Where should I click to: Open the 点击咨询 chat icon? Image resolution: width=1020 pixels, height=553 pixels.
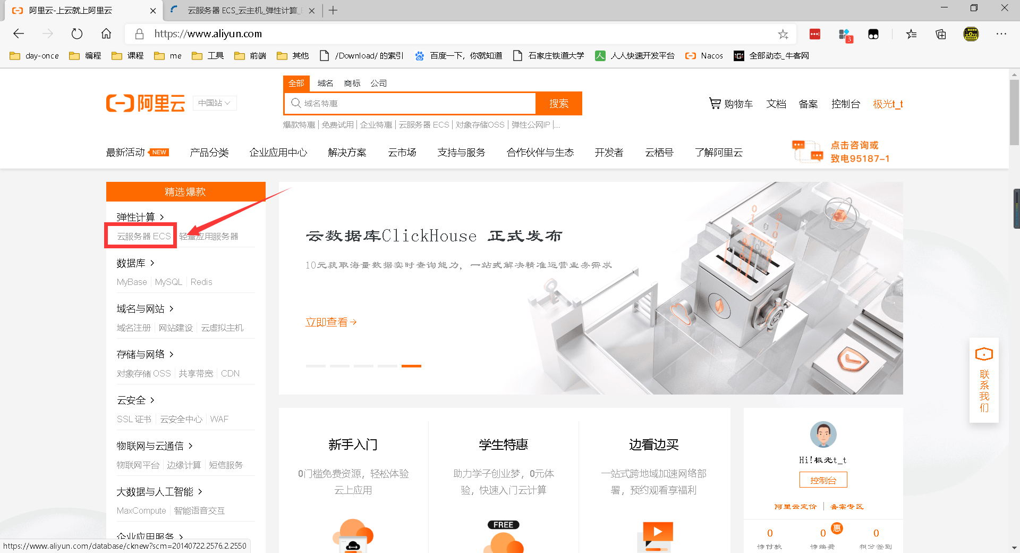tap(807, 151)
